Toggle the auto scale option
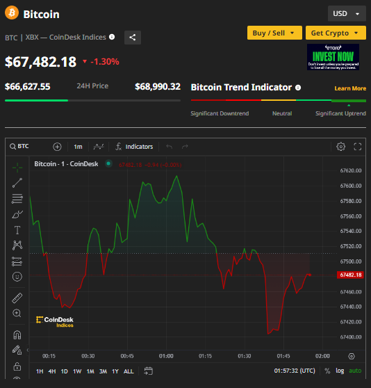Viewport: 371px width, 388px height. [x=355, y=371]
